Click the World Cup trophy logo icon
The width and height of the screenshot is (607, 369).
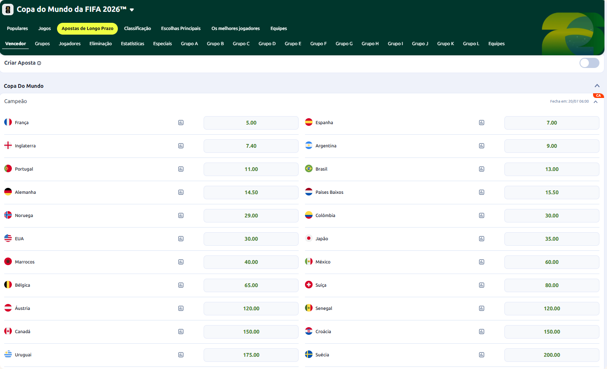point(8,9)
